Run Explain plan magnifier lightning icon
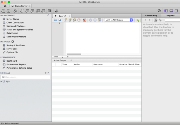 [x=75, y=20]
